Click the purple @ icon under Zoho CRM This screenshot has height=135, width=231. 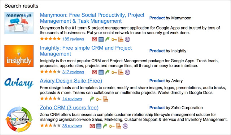click(x=125, y=126)
